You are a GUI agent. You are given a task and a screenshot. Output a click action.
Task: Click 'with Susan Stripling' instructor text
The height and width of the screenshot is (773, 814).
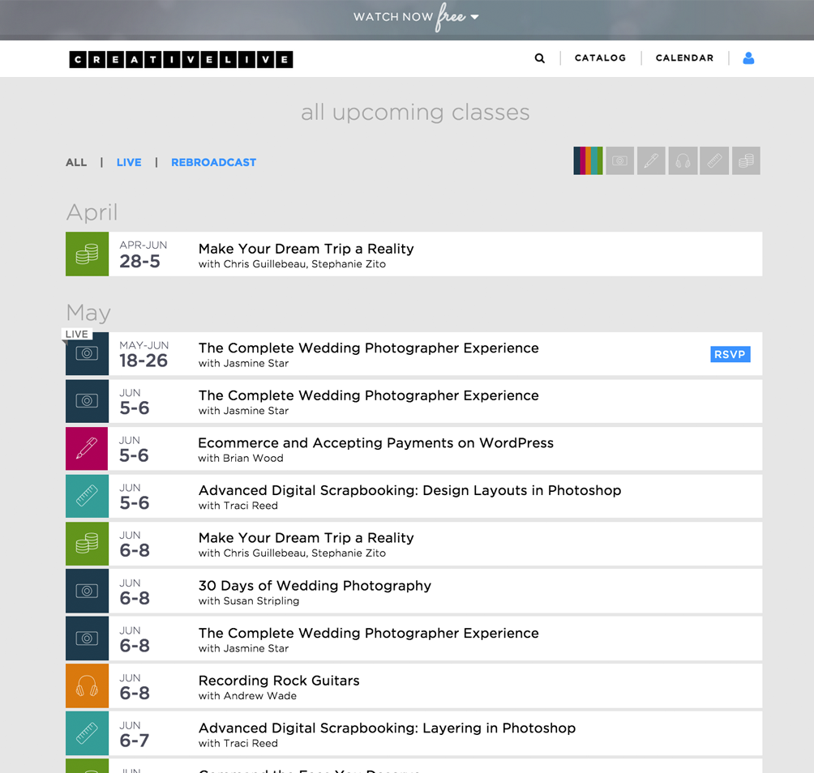pyautogui.click(x=249, y=600)
